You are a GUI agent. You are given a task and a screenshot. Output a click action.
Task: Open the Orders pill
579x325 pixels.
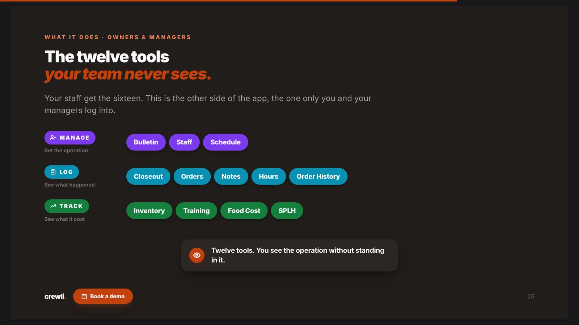tap(192, 177)
